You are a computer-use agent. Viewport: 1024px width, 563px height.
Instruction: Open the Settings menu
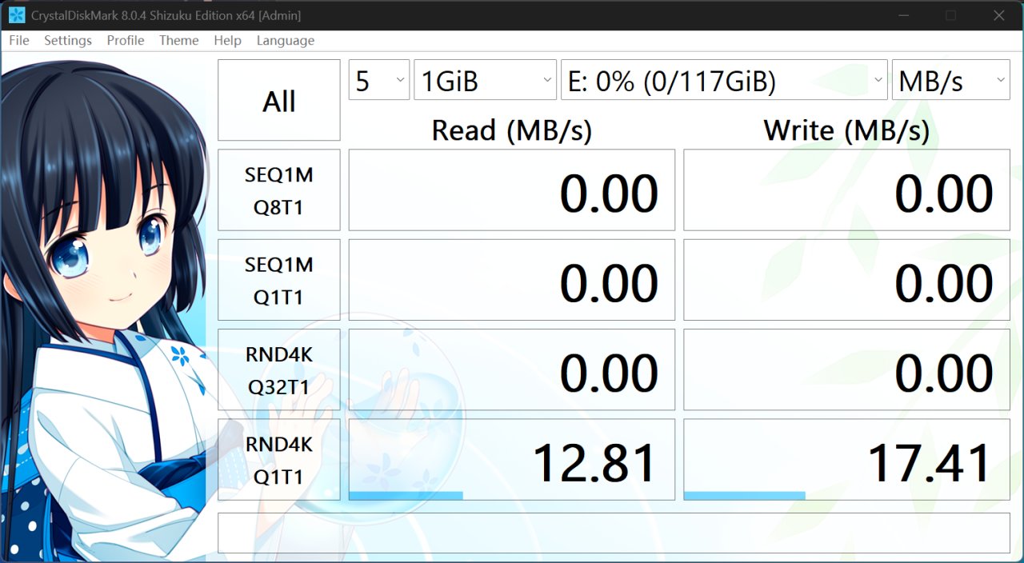pos(68,41)
